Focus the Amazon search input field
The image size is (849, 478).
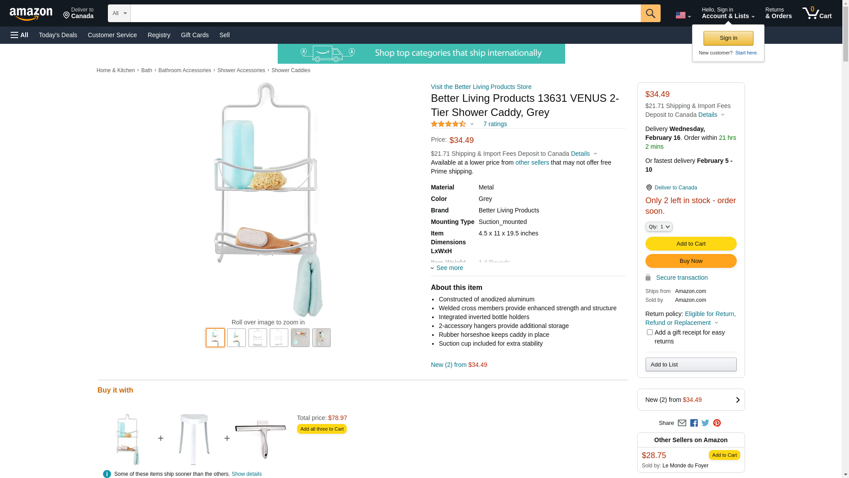click(x=385, y=13)
